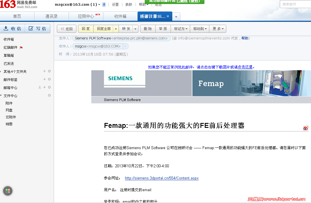Image resolution: width=311 pixels, height=203 pixels.
Task: Select the 感谢注册Si... mail tab
Action: (x=152, y=16)
